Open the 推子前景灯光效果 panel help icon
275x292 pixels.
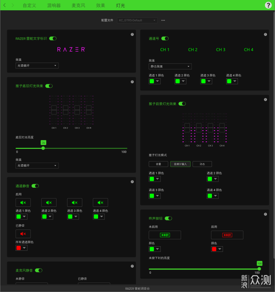[x=265, y=100]
